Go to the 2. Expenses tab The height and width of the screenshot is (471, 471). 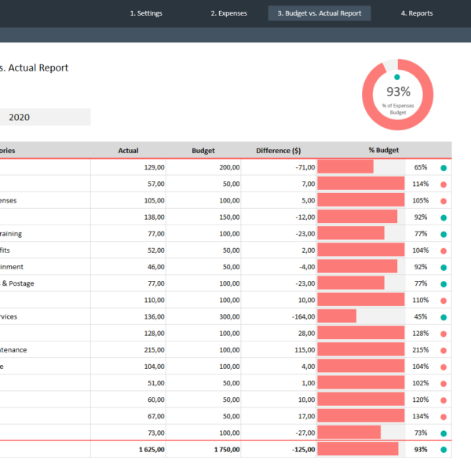[228, 13]
